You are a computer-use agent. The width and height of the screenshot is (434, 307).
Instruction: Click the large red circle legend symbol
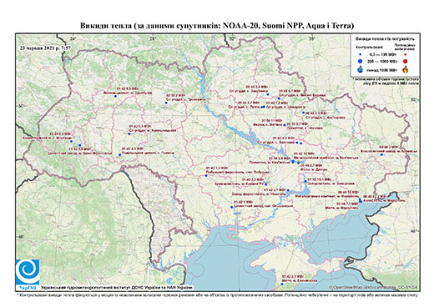pyautogui.click(x=405, y=61)
